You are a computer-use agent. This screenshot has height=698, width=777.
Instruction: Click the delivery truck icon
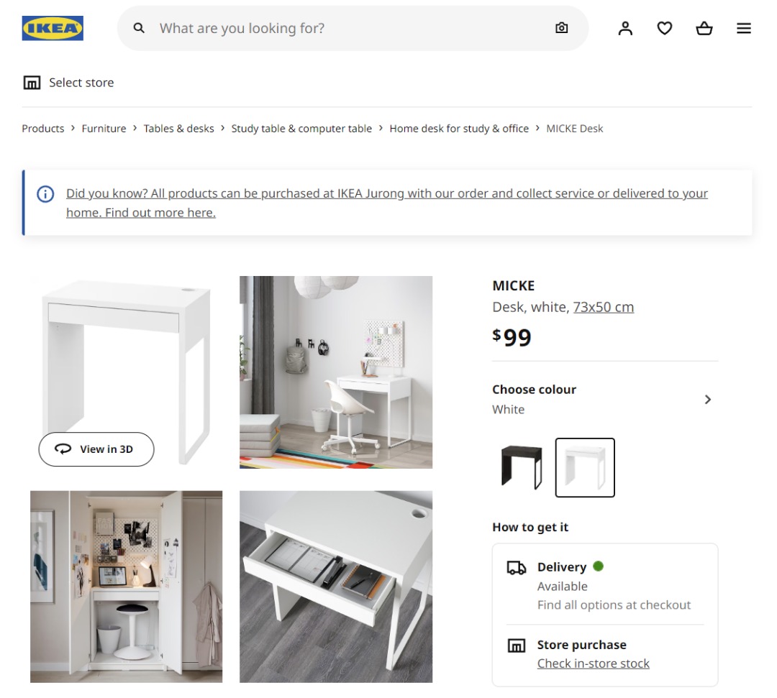pyautogui.click(x=516, y=567)
